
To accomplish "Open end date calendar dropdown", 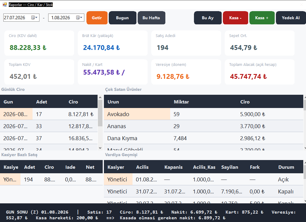I will (x=79, y=17).
